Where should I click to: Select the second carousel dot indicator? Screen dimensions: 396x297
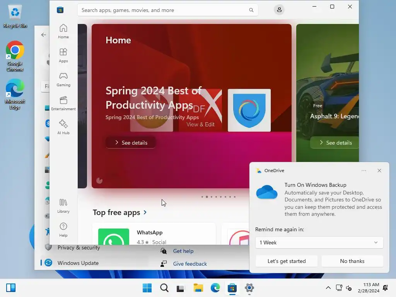click(207, 197)
